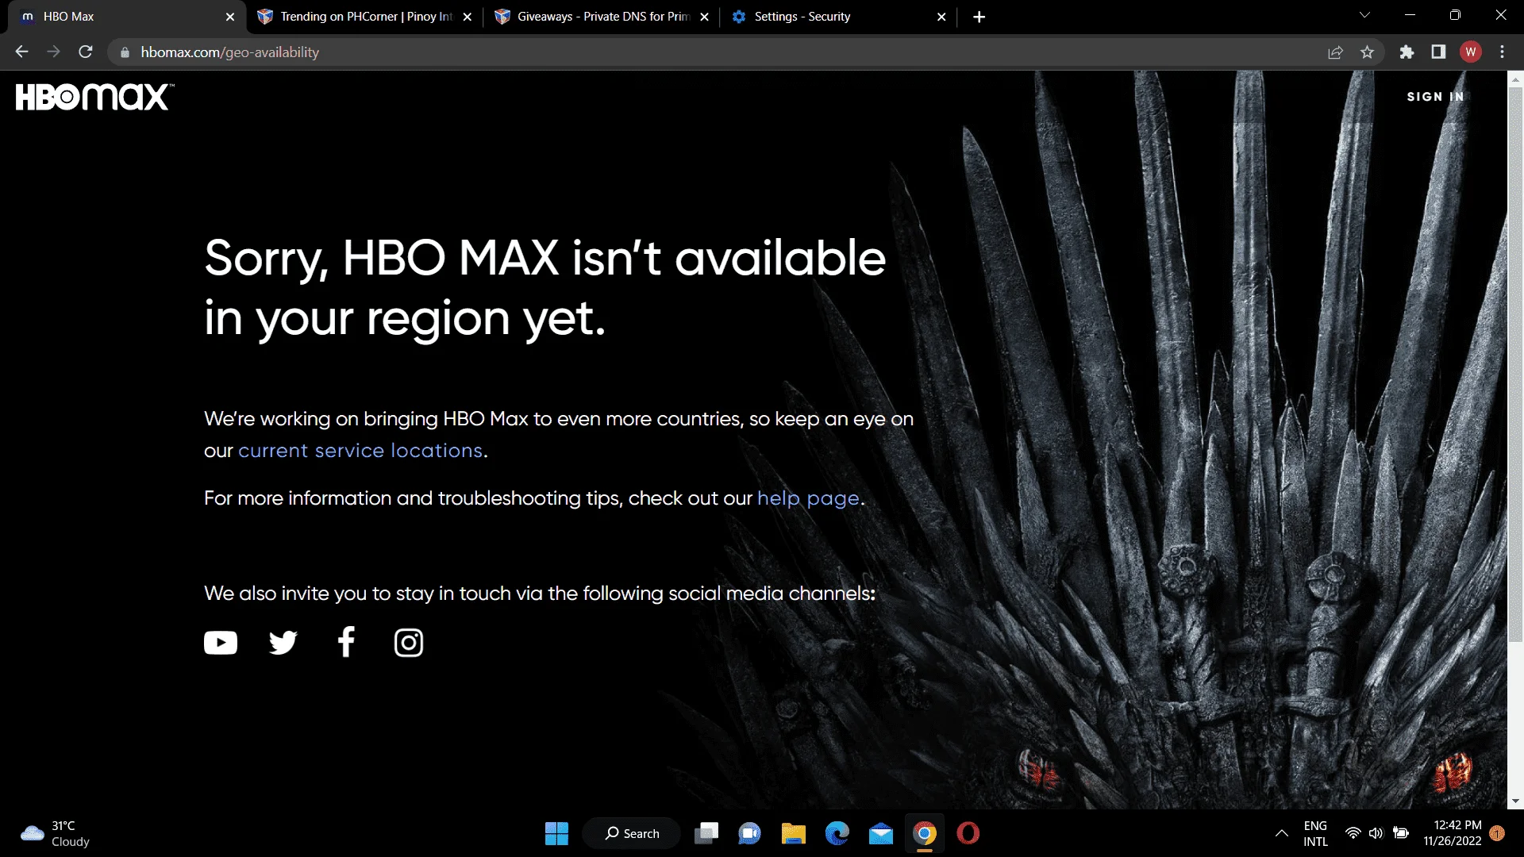View site information lock icon

pyautogui.click(x=125, y=52)
